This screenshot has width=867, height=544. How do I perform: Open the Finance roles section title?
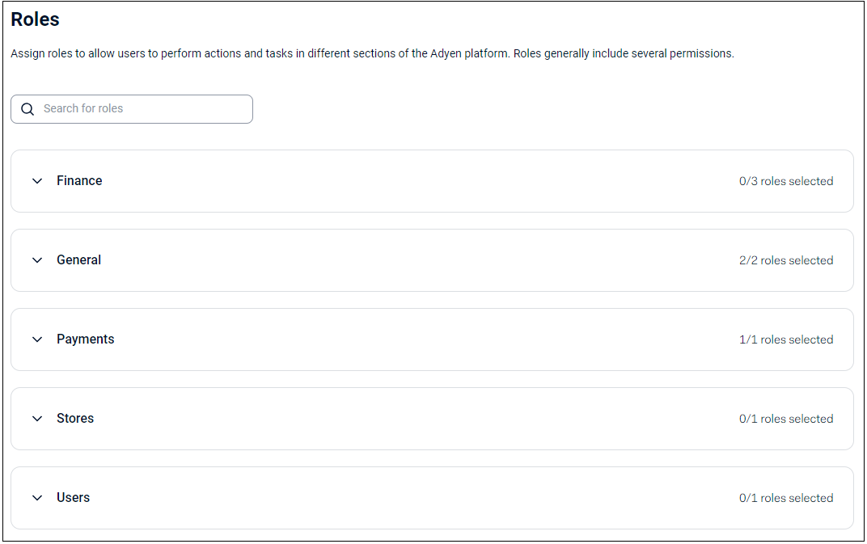tap(79, 181)
